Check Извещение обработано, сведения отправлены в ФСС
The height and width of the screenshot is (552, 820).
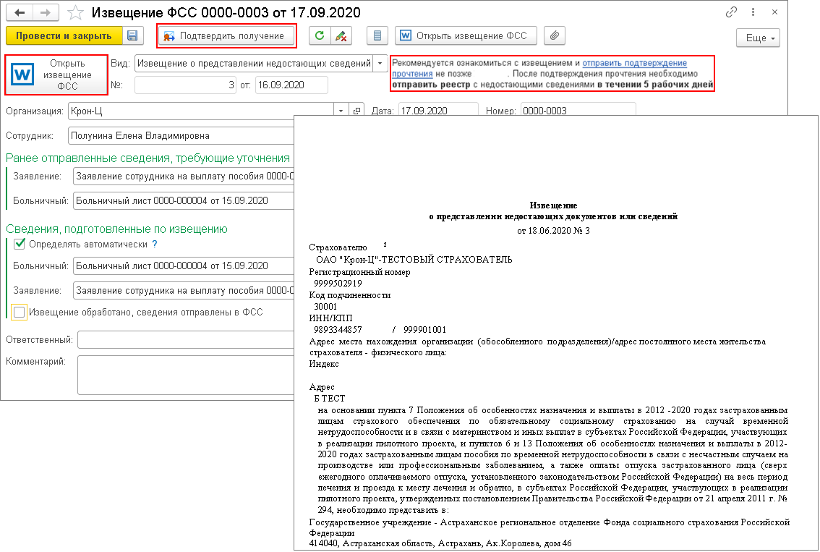[x=20, y=313]
